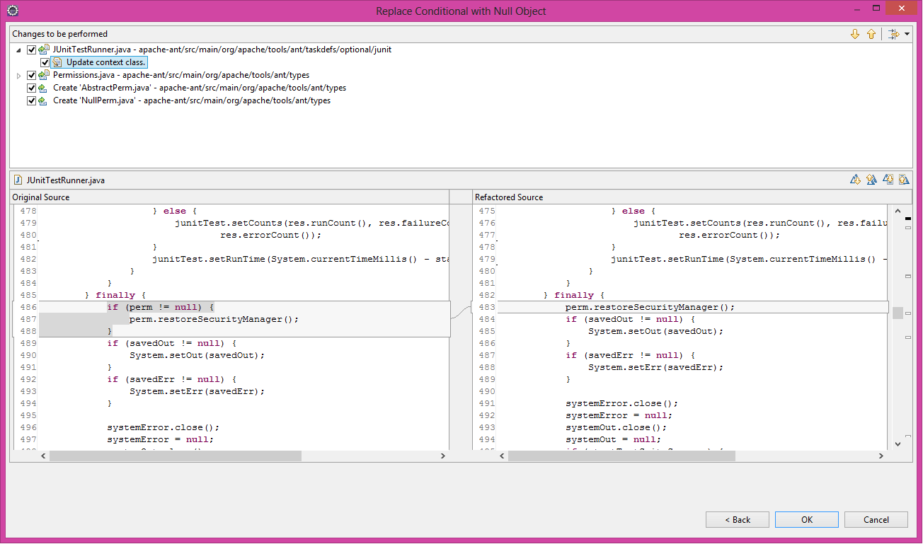The width and height of the screenshot is (923, 544).
Task: Expand the Permissions.java tree node
Action: 18,75
